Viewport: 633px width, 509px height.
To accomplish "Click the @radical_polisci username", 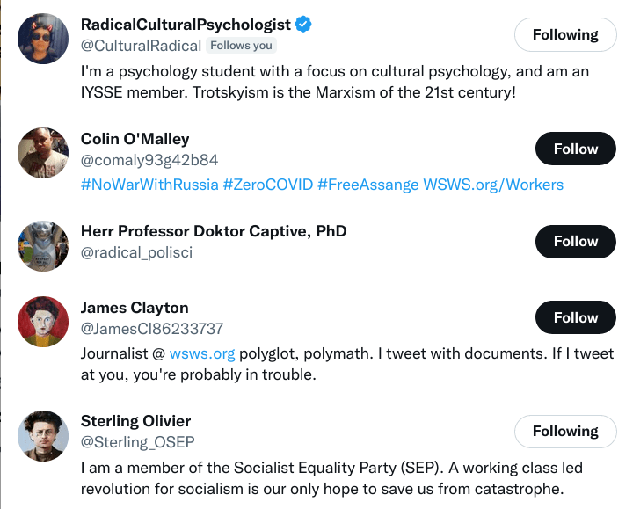I will point(136,252).
